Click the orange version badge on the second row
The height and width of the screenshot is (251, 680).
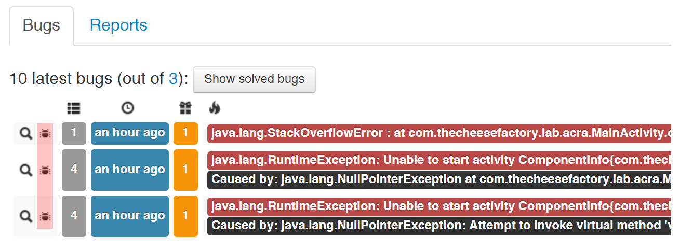pos(185,170)
